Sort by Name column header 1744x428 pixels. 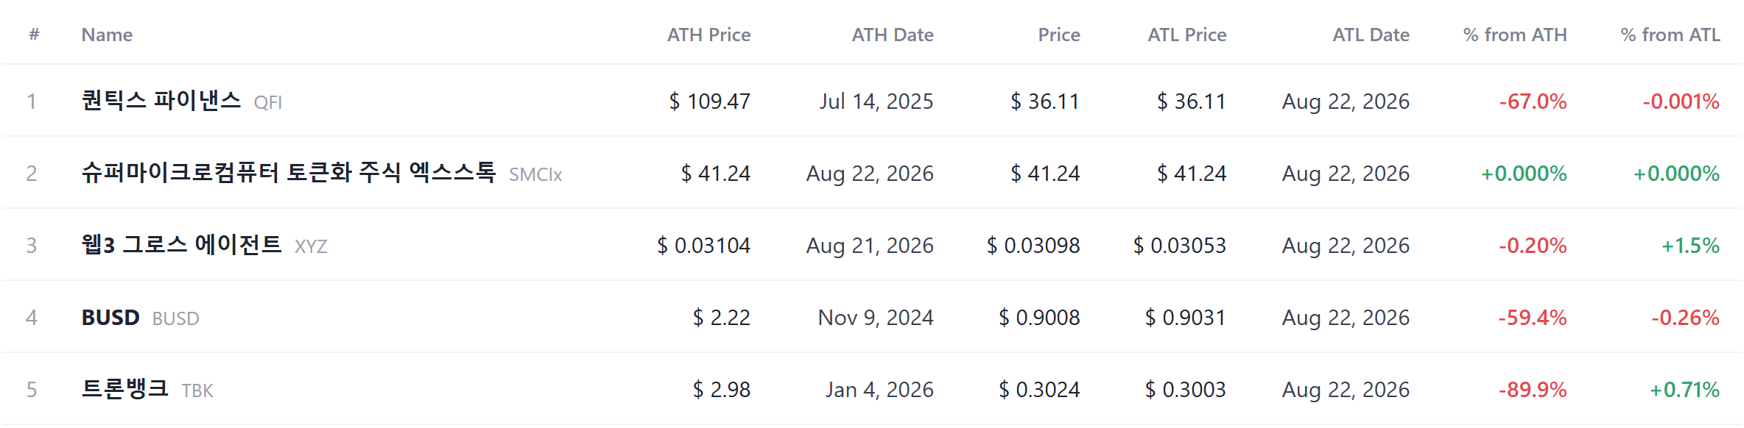107,35
